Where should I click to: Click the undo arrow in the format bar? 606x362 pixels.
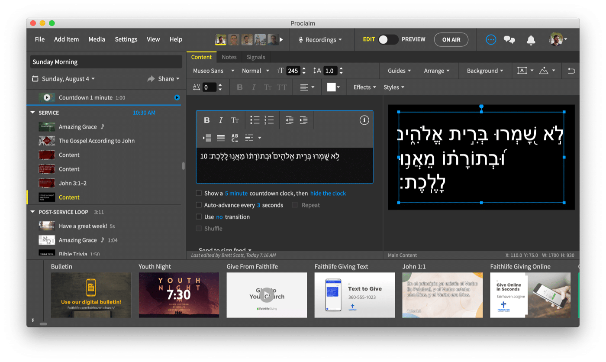[571, 71]
